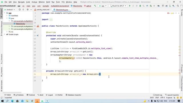Open the app run configuration dropdown
Image resolution: width=183 pixels, height=103 pixels.
pos(103,6)
